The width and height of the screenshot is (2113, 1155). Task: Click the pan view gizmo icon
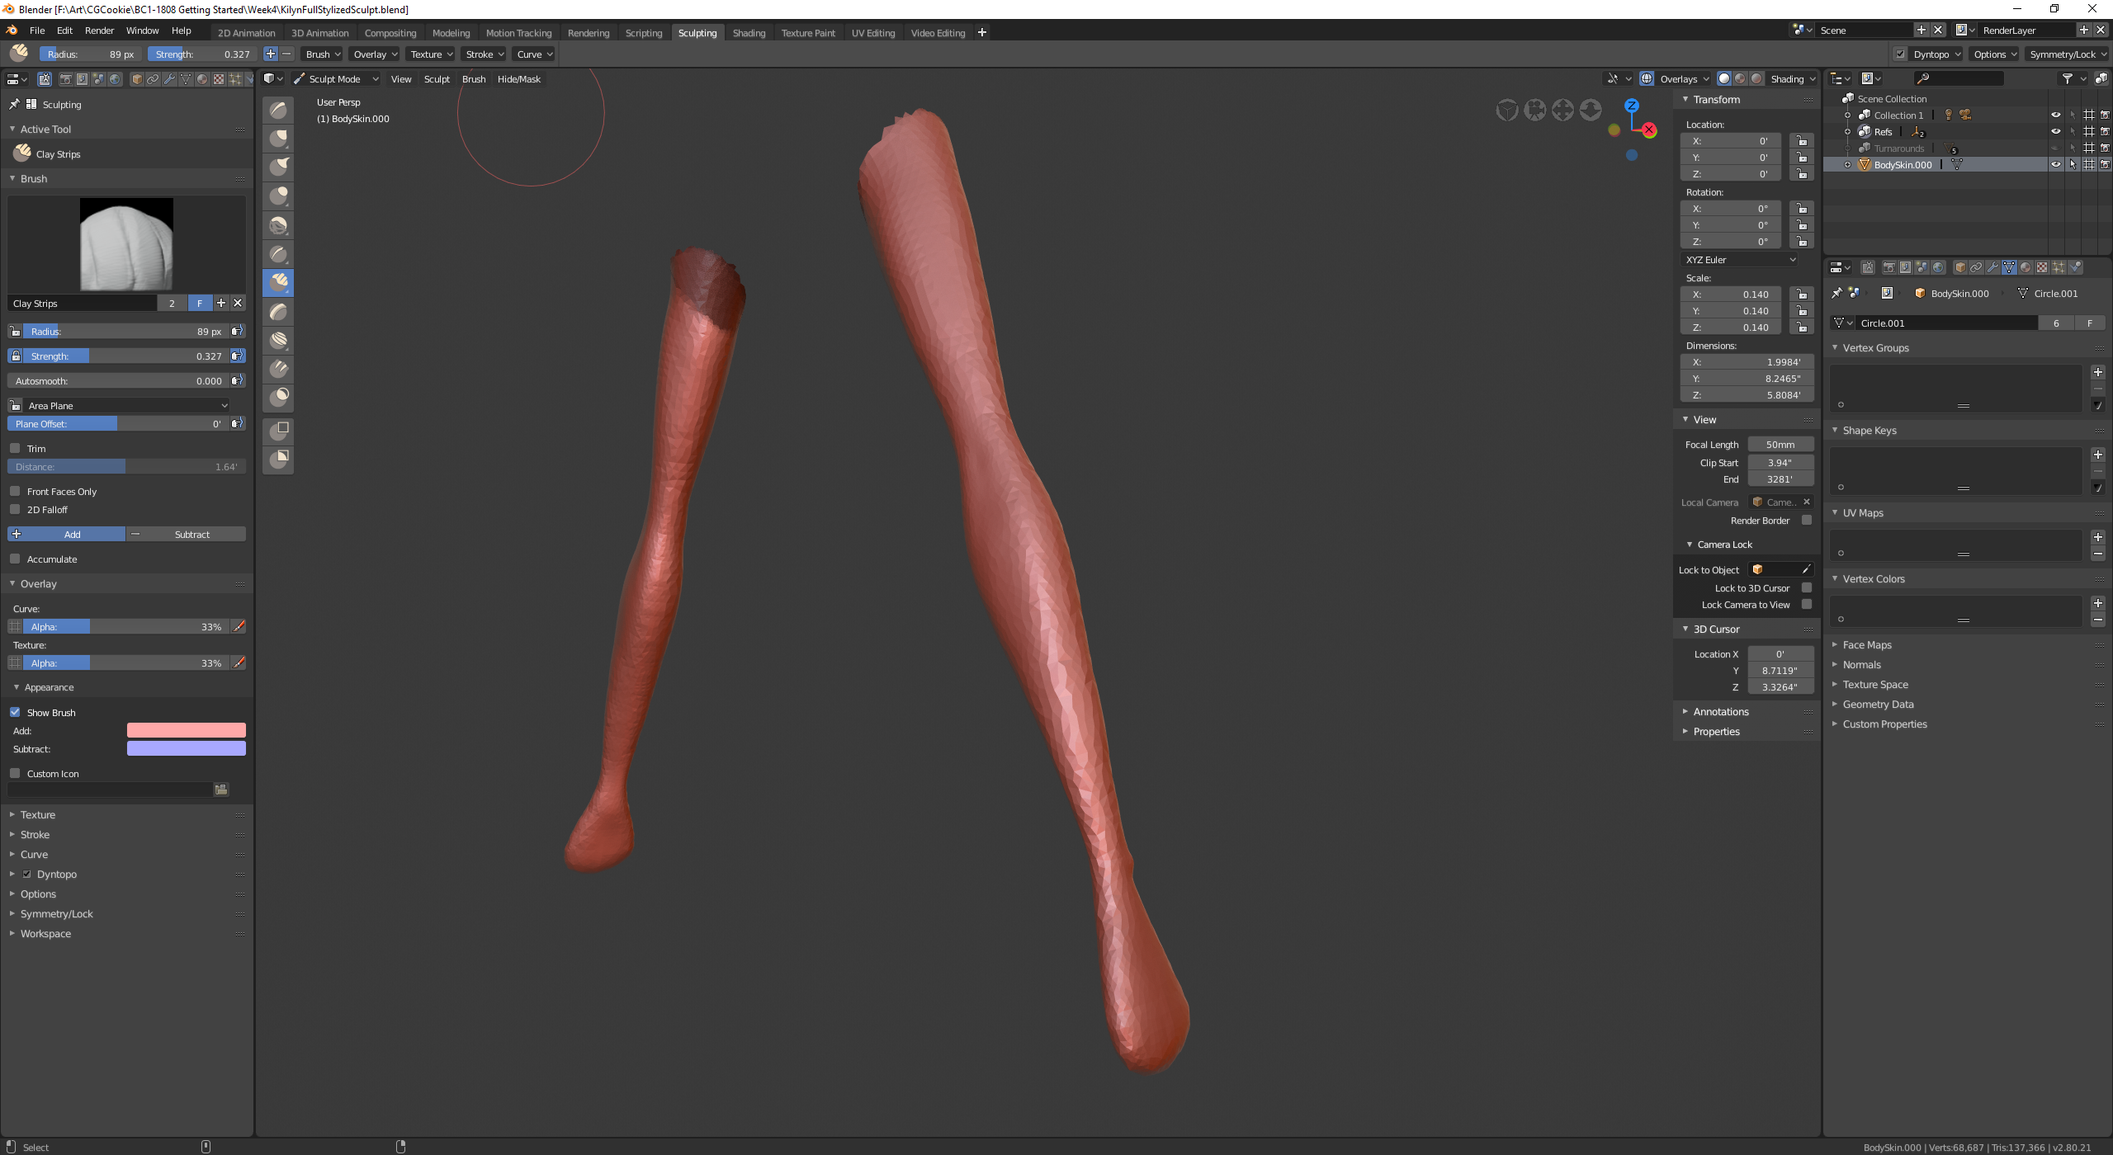(1562, 110)
